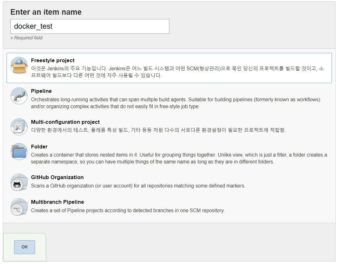The width and height of the screenshot is (340, 265).
Task: Click the Korean Multi-configuration project description
Action: [158, 130]
